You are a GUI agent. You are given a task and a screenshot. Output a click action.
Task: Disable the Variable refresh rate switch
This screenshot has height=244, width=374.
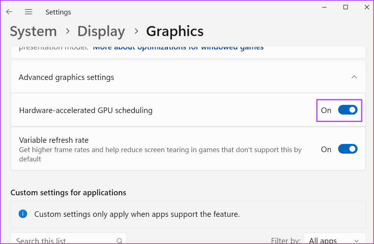click(347, 149)
